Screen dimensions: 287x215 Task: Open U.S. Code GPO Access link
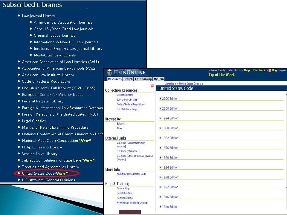[x=129, y=151]
